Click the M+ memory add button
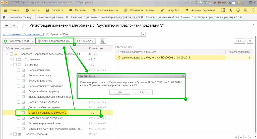The image size is (257, 139). coord(220,3)
